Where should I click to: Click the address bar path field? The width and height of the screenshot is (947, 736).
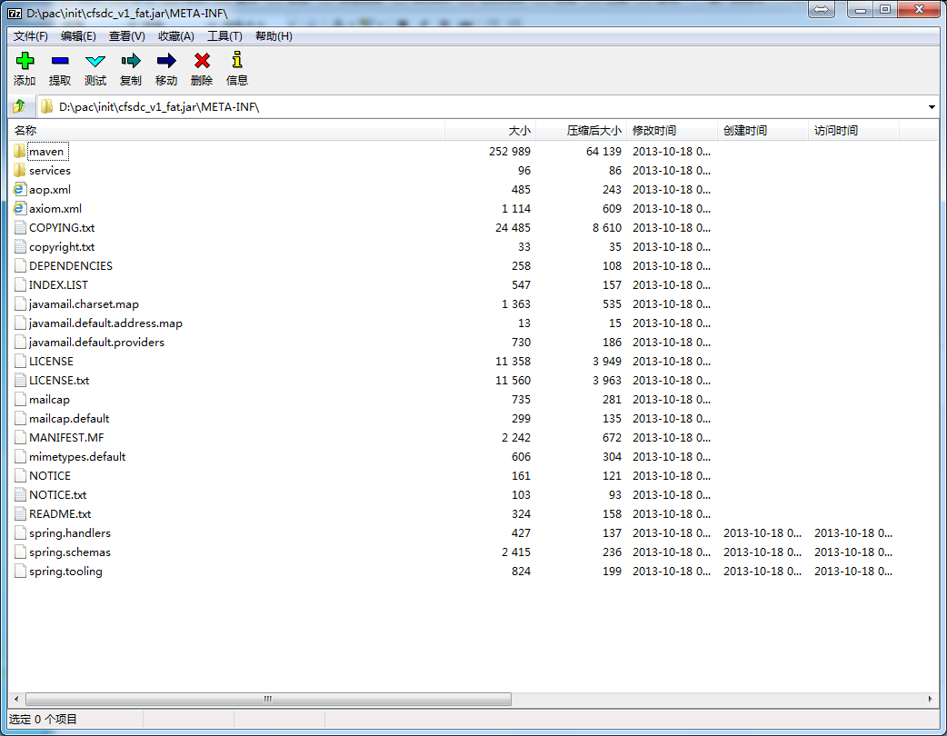[x=489, y=107]
